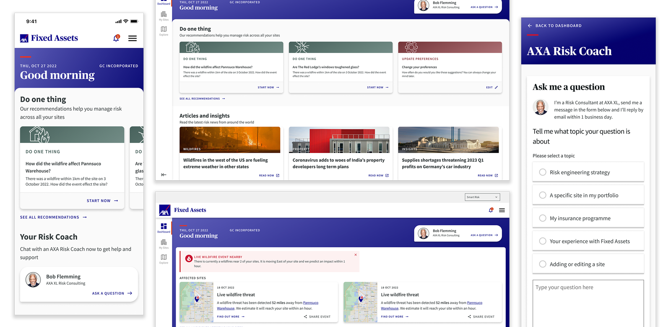Collapse the sidebar using the bottom-left arrow icon
This screenshot has height=327, width=671.
pyautogui.click(x=164, y=175)
